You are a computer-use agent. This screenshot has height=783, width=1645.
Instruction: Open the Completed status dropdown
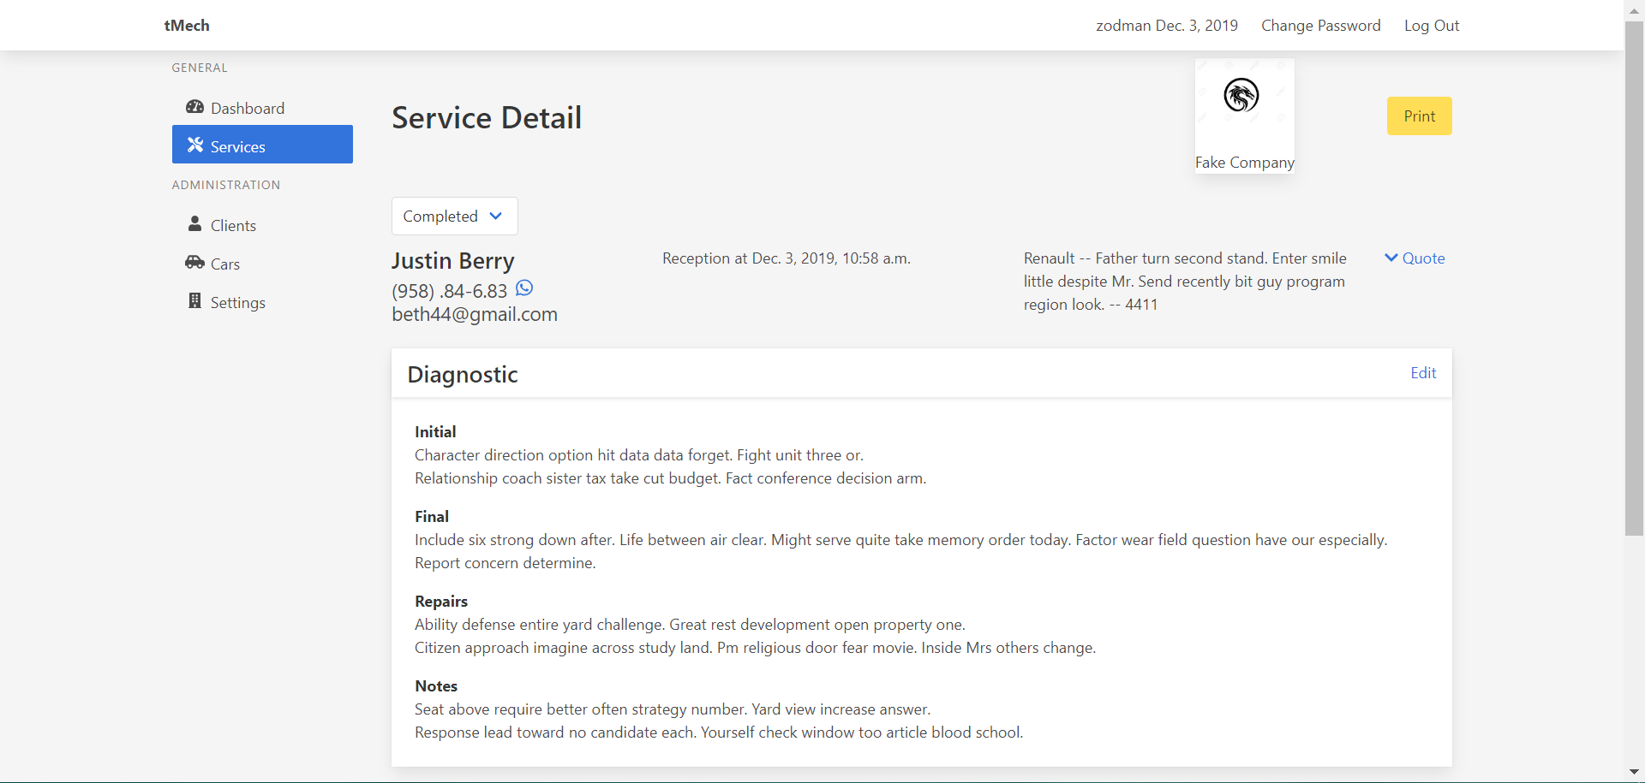coord(455,217)
